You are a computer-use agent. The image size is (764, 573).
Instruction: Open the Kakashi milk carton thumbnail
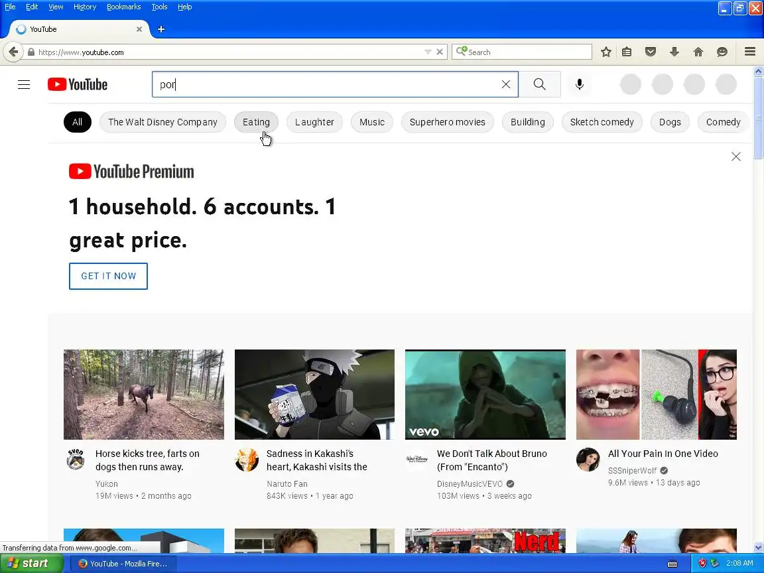point(314,394)
